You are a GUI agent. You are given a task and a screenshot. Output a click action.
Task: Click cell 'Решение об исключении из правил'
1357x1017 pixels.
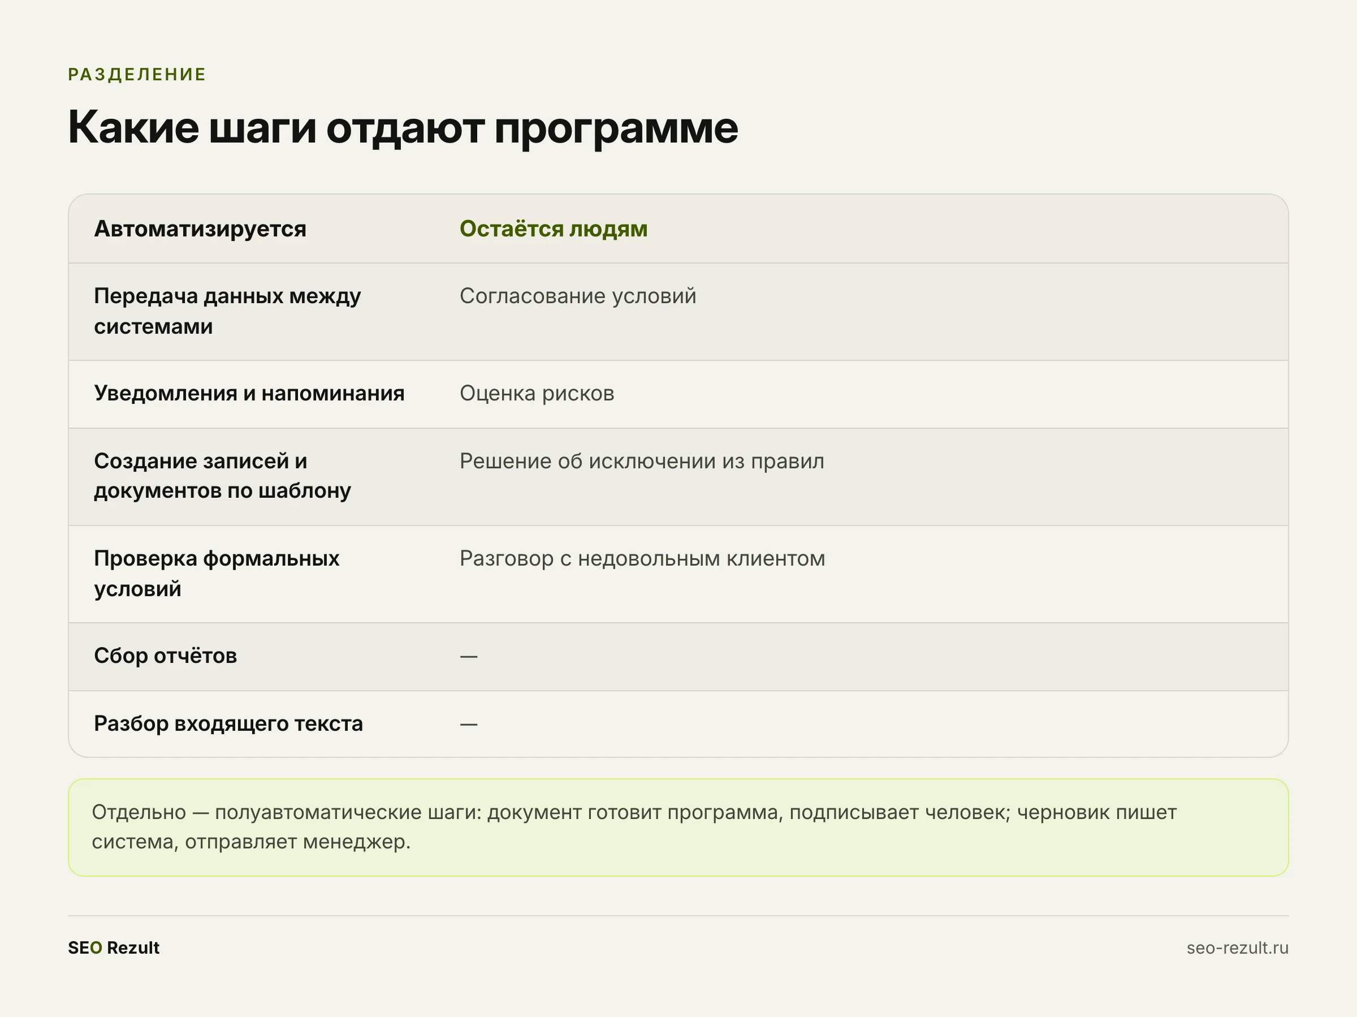[x=642, y=461]
